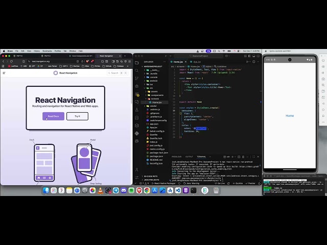Switch to the OUTPUT panel tab
The height and width of the screenshot is (245, 327).
[x=189, y=157]
